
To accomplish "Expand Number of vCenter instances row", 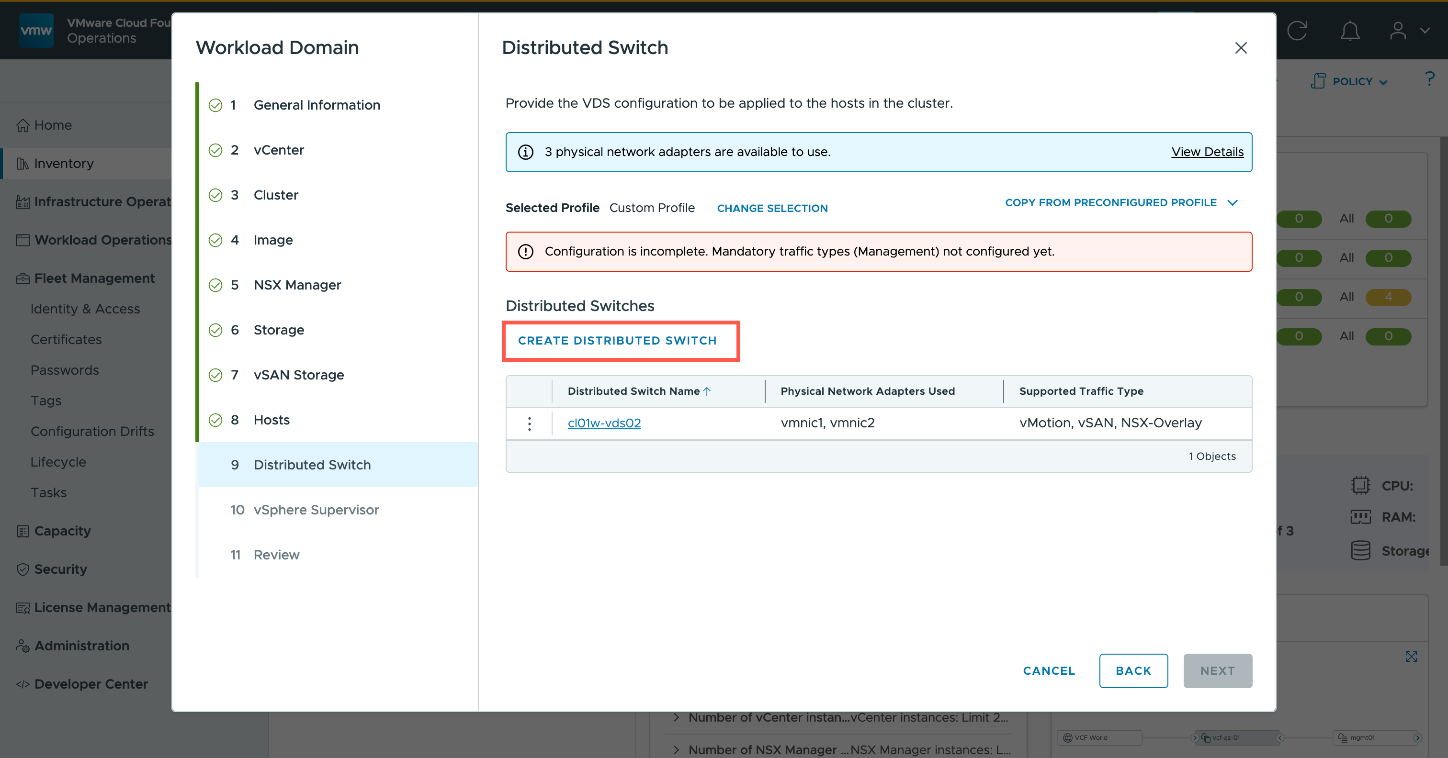I will 676,717.
